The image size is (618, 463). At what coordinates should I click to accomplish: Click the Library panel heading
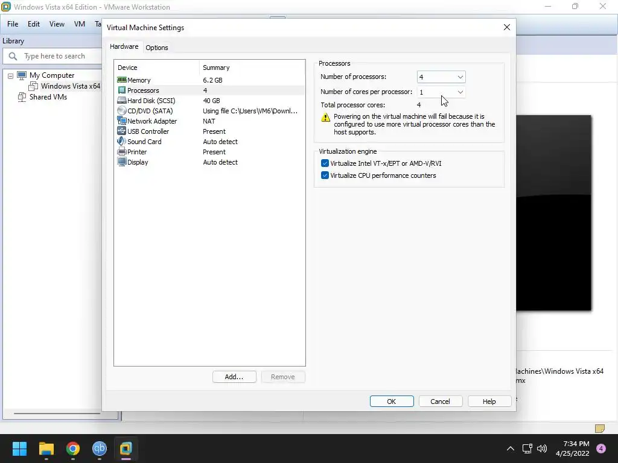[13, 41]
